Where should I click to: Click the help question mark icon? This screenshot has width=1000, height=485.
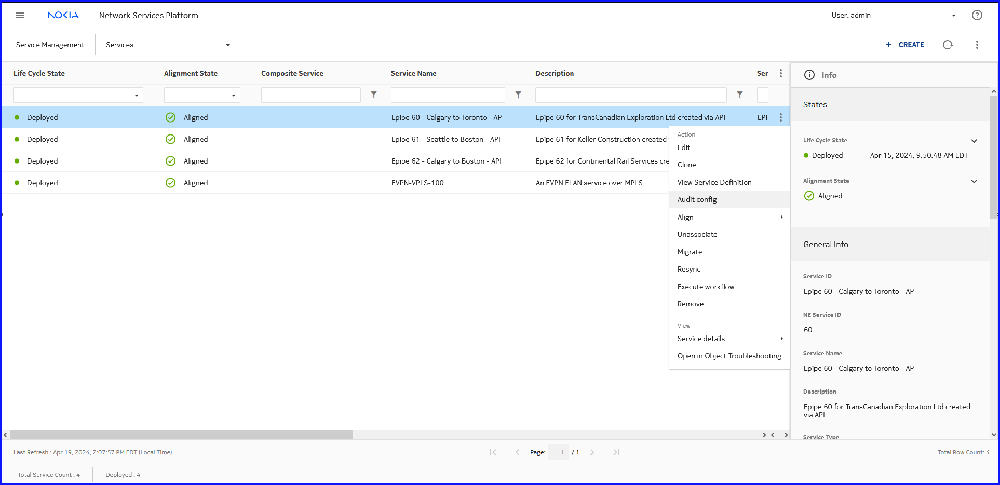[x=977, y=15]
